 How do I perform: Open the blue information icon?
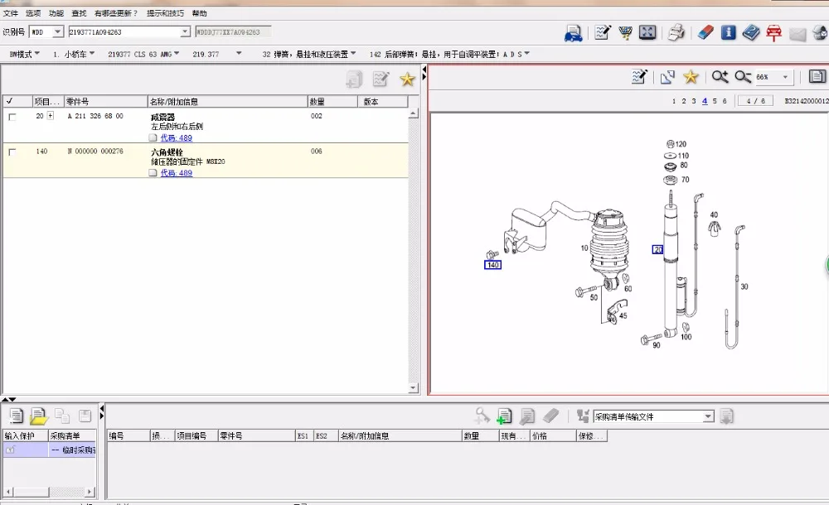point(728,33)
